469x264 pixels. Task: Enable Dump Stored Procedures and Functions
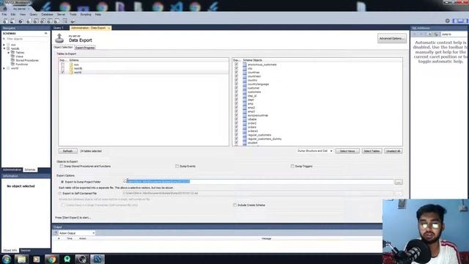[x=62, y=166]
